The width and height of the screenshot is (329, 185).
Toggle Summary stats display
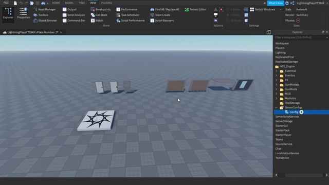(x=302, y=15)
